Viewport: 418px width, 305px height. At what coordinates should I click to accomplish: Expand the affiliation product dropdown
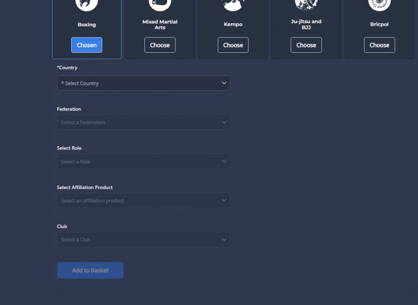click(144, 200)
